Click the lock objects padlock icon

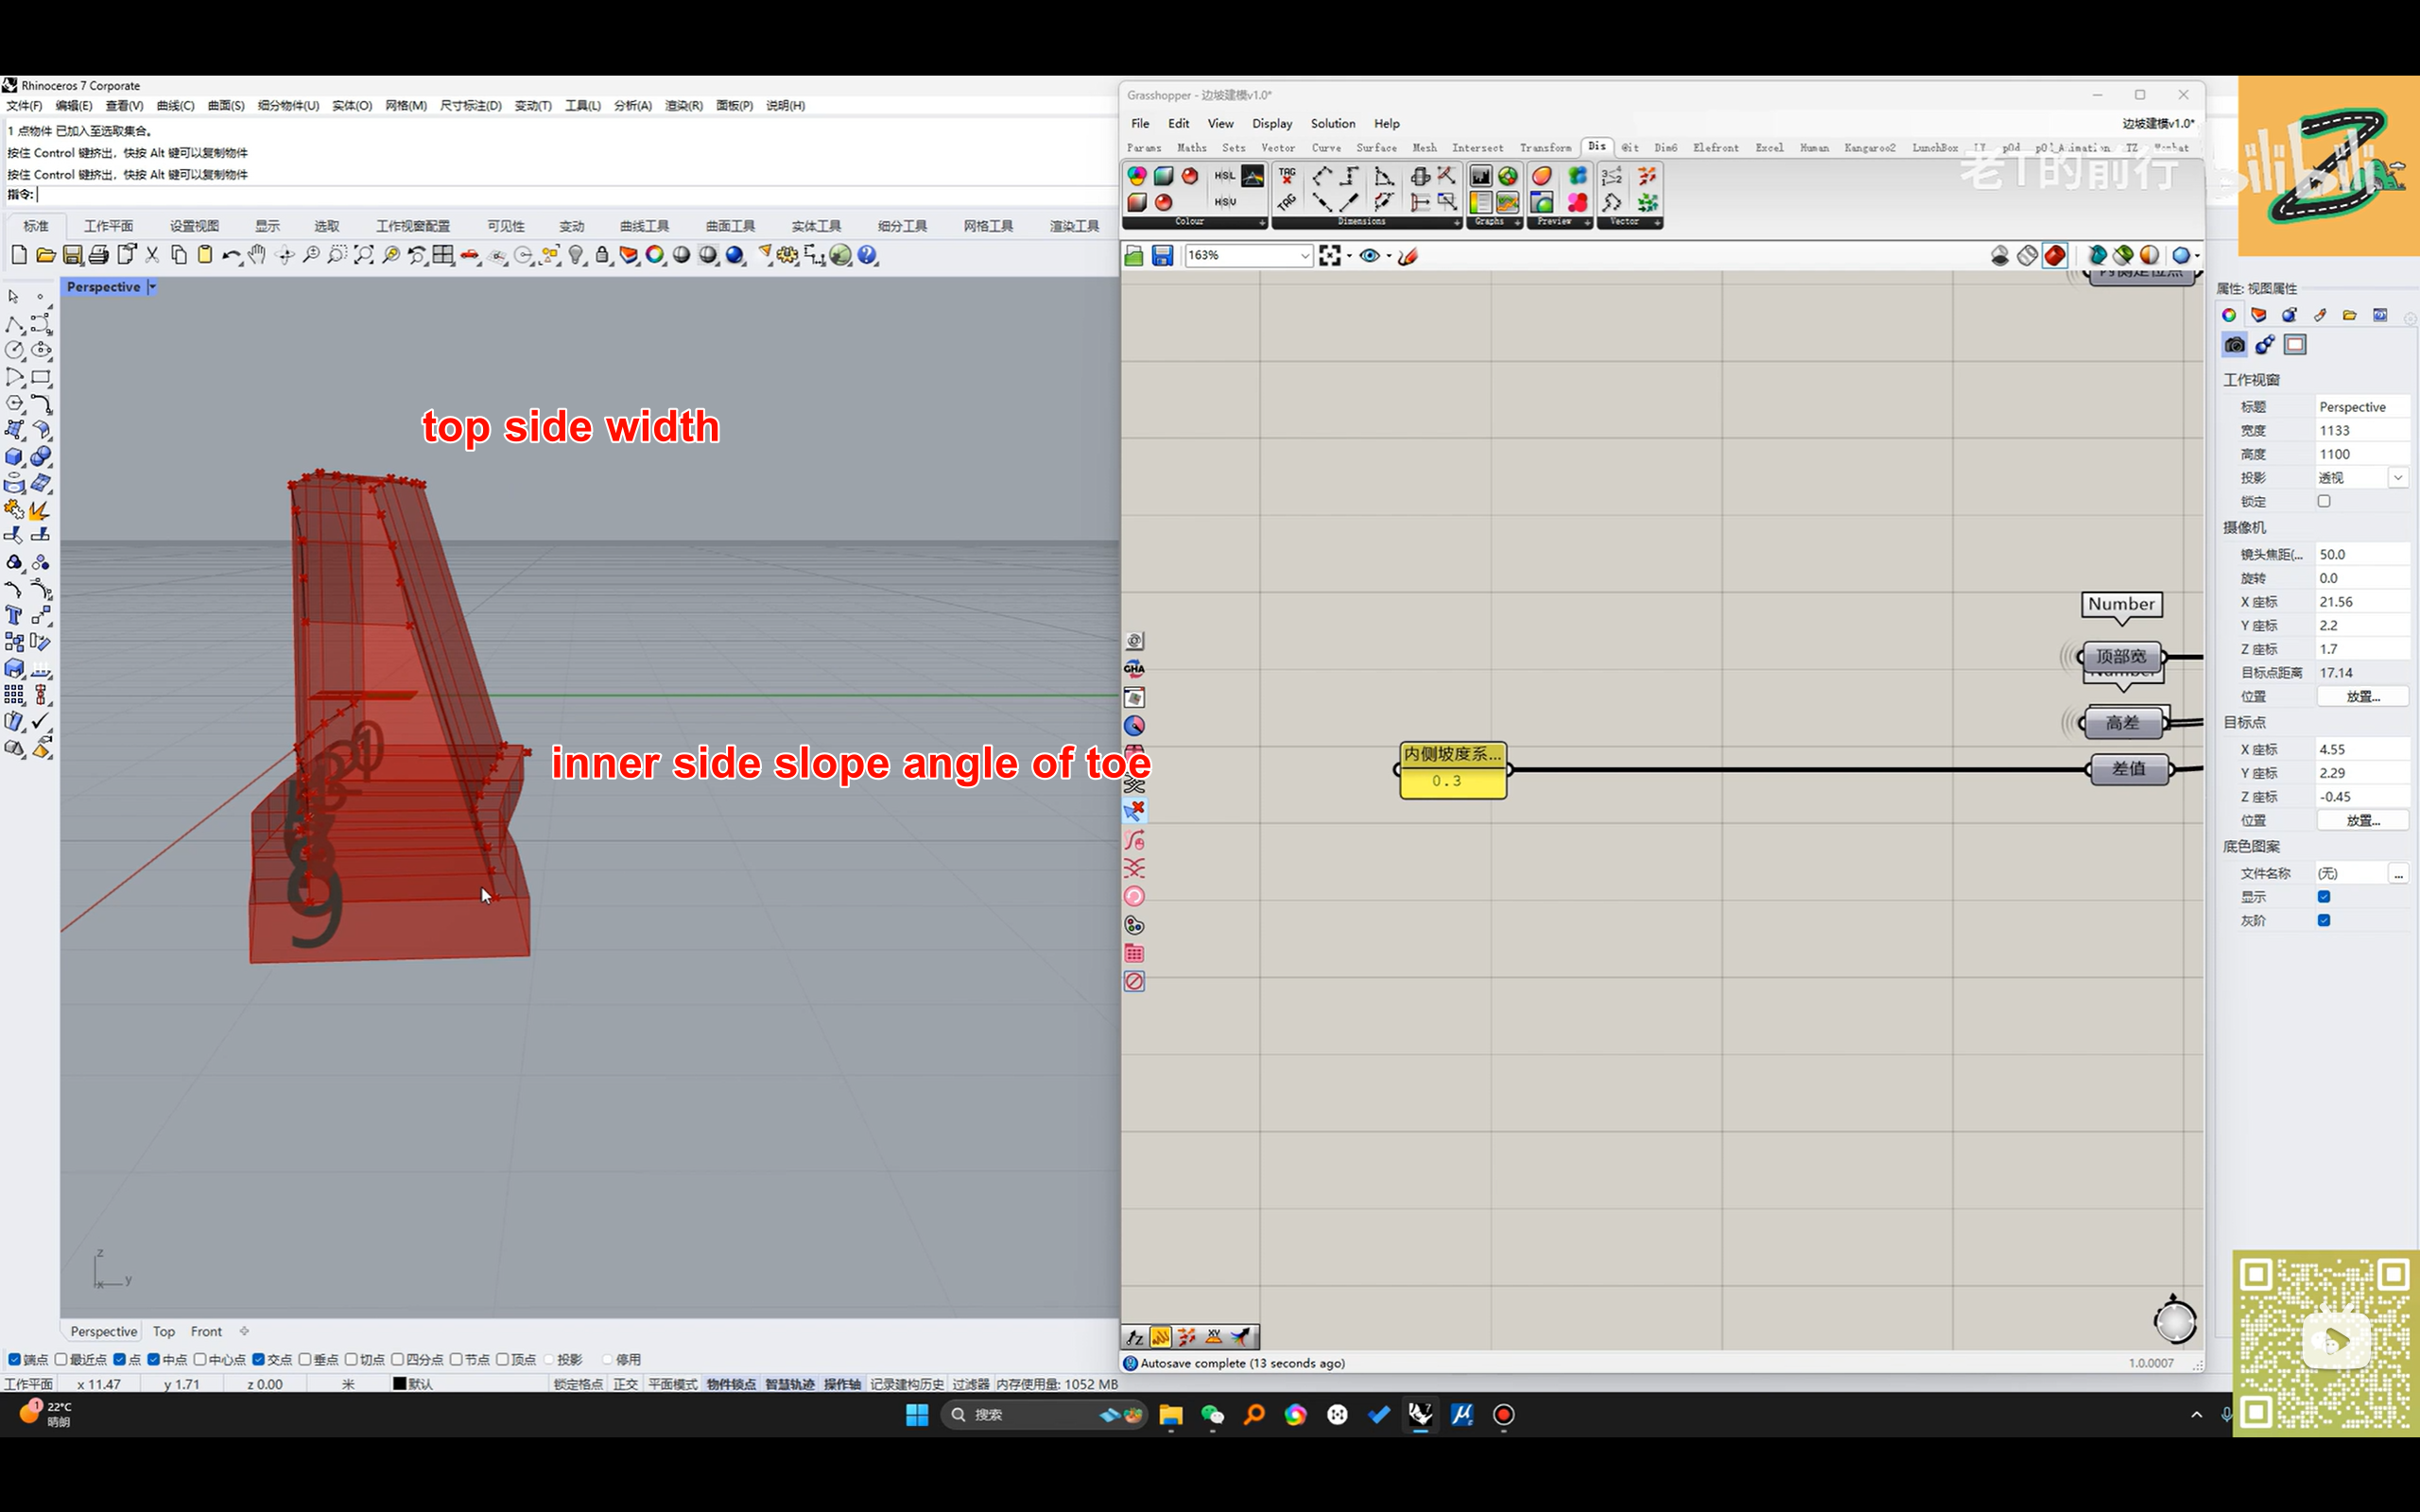coord(602,255)
